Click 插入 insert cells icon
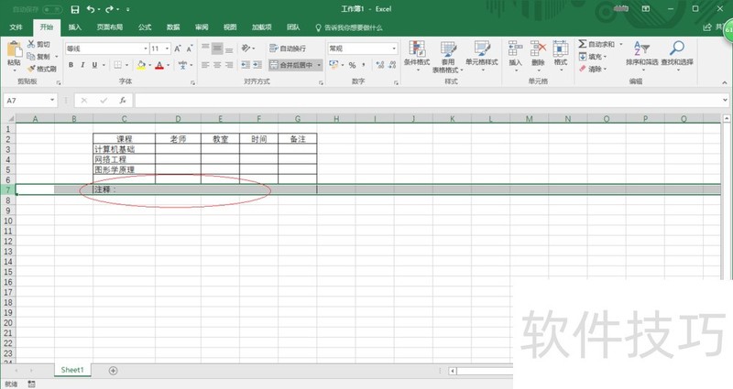The image size is (733, 389). pos(515,54)
